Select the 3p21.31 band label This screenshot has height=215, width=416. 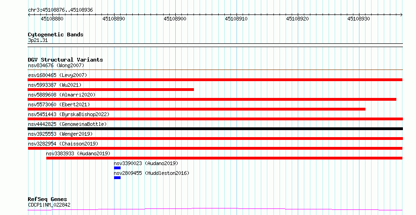[x=38, y=41]
